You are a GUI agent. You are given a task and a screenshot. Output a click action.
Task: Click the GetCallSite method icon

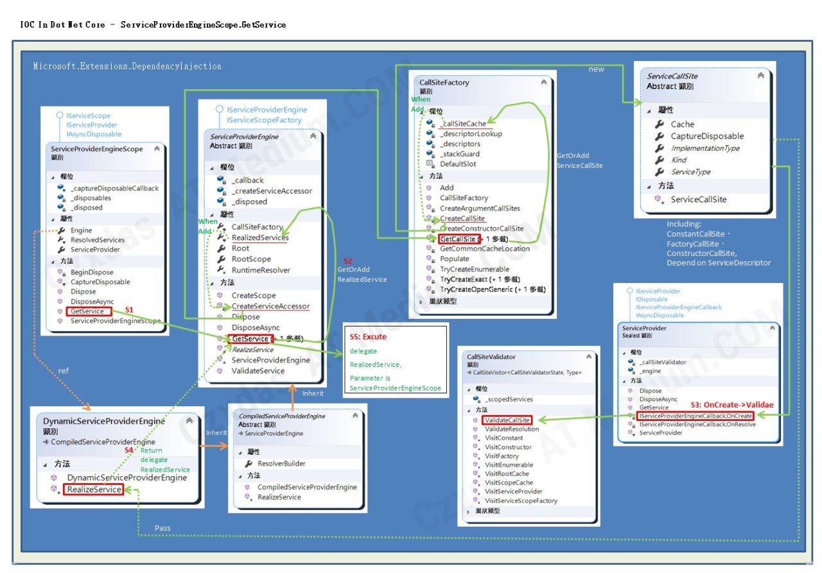click(x=431, y=239)
